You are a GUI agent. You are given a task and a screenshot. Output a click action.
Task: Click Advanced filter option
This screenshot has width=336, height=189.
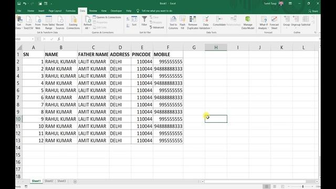coord(156,27)
